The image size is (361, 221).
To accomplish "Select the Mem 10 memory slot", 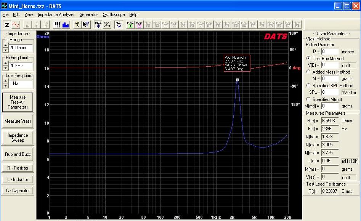I will pos(209,25).
